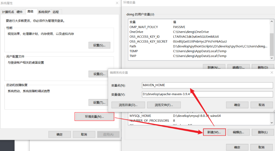Open the 远程 tab
The width and height of the screenshot is (275, 151).
(56, 12)
